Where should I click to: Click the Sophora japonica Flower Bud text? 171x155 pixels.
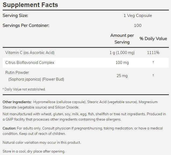[x=36, y=79]
